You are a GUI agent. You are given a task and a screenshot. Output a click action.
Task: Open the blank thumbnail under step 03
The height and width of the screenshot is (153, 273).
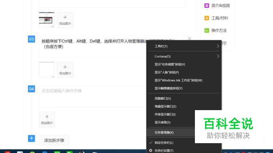click(47, 70)
